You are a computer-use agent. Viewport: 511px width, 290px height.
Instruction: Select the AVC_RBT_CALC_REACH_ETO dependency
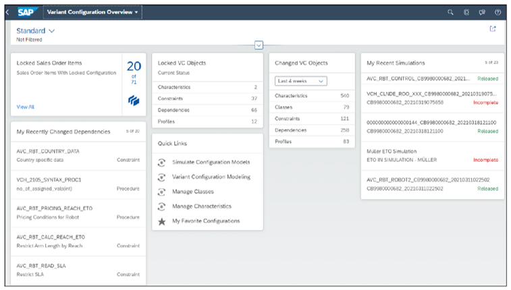pyautogui.click(x=78, y=241)
